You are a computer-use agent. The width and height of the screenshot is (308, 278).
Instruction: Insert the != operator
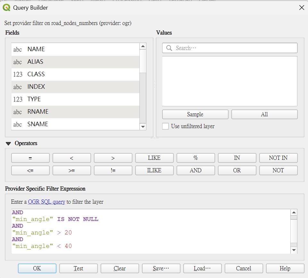113,170
